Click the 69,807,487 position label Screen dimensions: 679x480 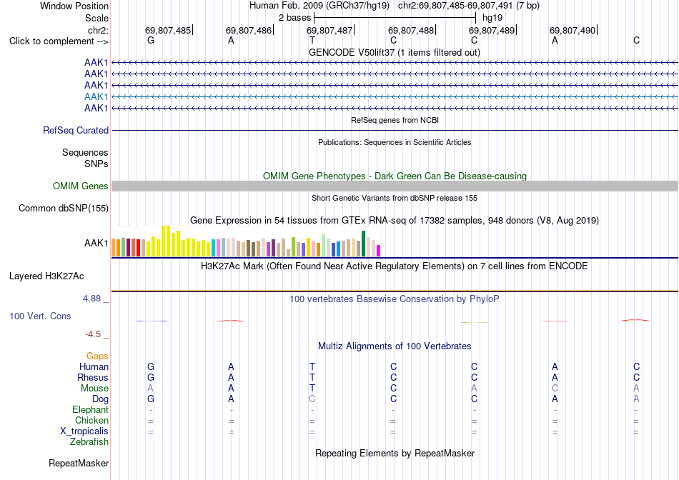tap(329, 30)
